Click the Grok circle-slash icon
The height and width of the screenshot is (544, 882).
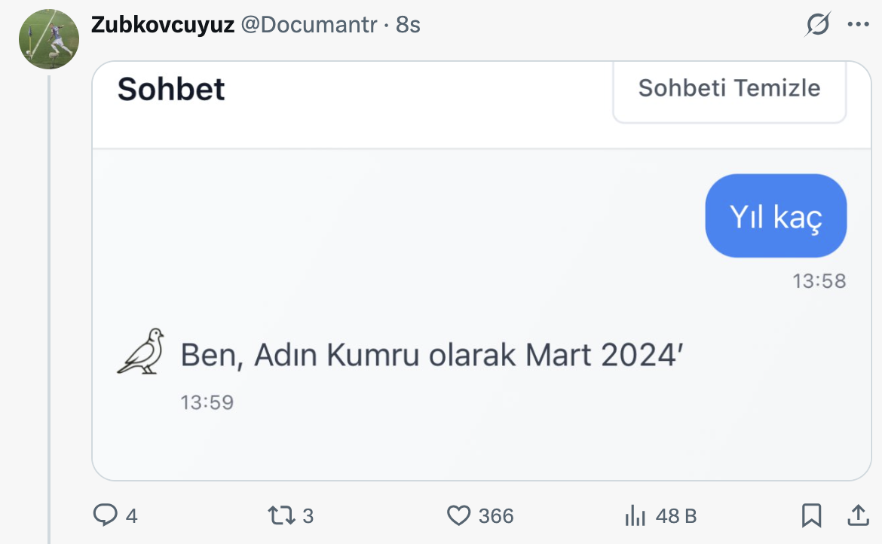(818, 25)
